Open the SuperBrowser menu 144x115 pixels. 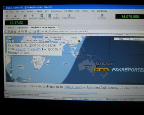click(x=56, y=11)
